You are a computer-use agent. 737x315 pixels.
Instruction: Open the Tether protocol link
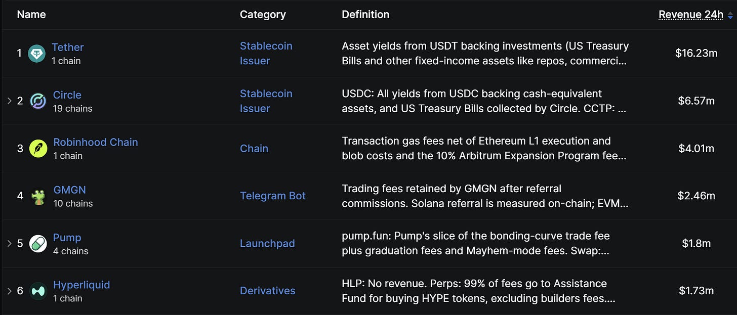tap(67, 47)
